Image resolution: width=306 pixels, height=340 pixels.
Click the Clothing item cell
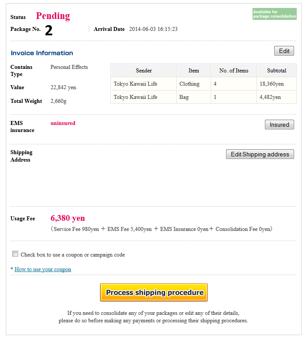189,84
